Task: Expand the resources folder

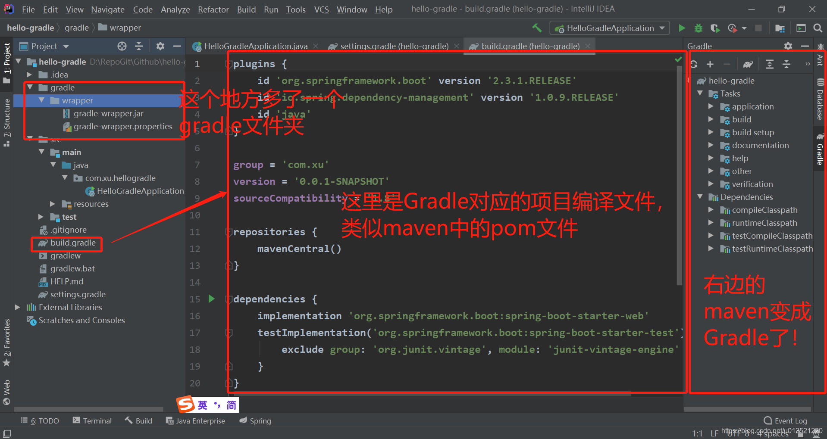Action: 53,204
